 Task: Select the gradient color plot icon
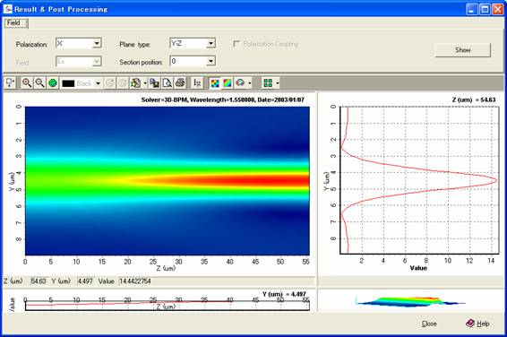pyautogui.click(x=228, y=83)
